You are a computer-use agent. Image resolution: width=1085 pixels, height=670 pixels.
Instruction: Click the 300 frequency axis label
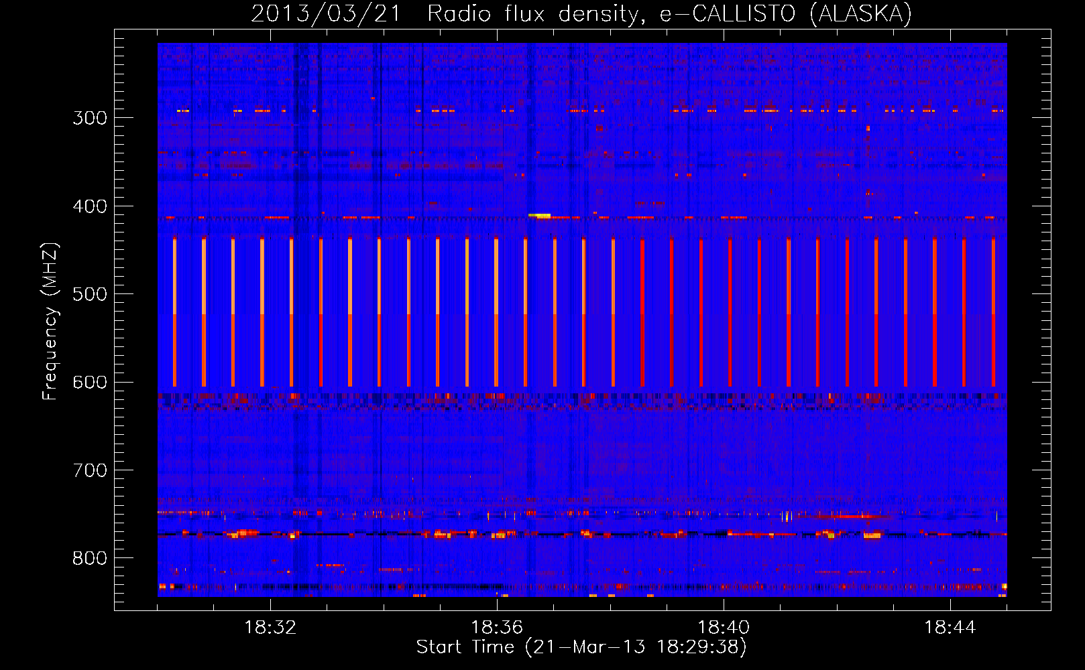(x=90, y=118)
